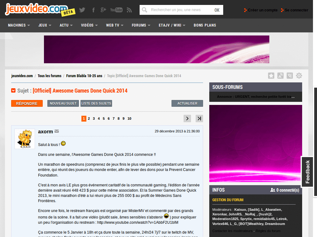Expand the Machines menu
This screenshot has height=237, width=317.
[19, 25]
